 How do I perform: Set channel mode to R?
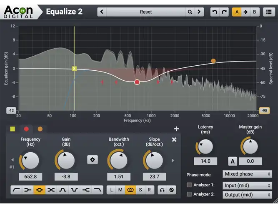coord(149,190)
